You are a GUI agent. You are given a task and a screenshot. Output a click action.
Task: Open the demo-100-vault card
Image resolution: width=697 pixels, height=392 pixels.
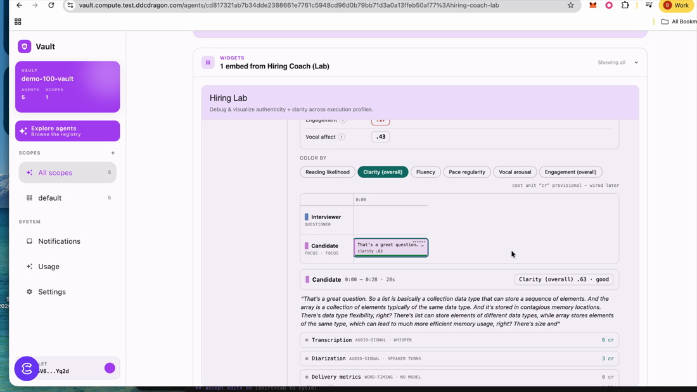(68, 87)
